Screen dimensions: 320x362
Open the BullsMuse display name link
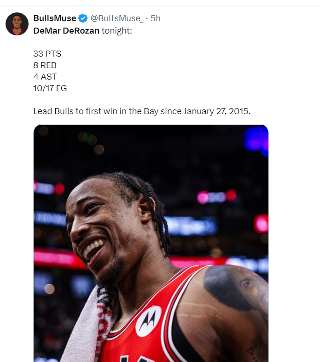[55, 18]
